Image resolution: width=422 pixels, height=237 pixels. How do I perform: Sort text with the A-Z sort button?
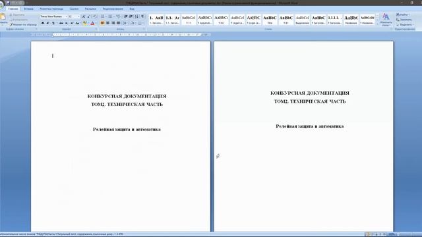pyautogui.click(x=136, y=16)
